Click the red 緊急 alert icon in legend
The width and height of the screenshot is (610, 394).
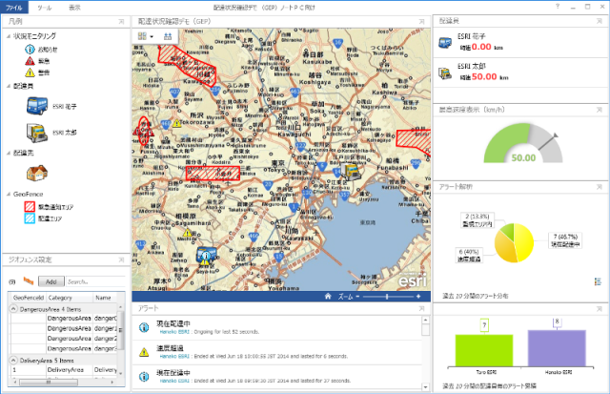pyautogui.click(x=29, y=58)
